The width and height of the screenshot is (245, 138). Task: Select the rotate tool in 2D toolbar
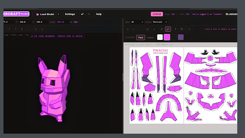click(x=134, y=29)
